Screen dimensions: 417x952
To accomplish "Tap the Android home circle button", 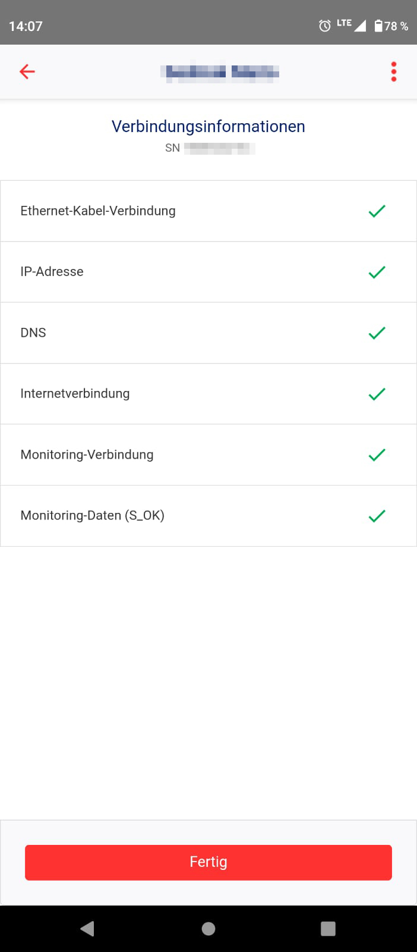I will 208,929.
